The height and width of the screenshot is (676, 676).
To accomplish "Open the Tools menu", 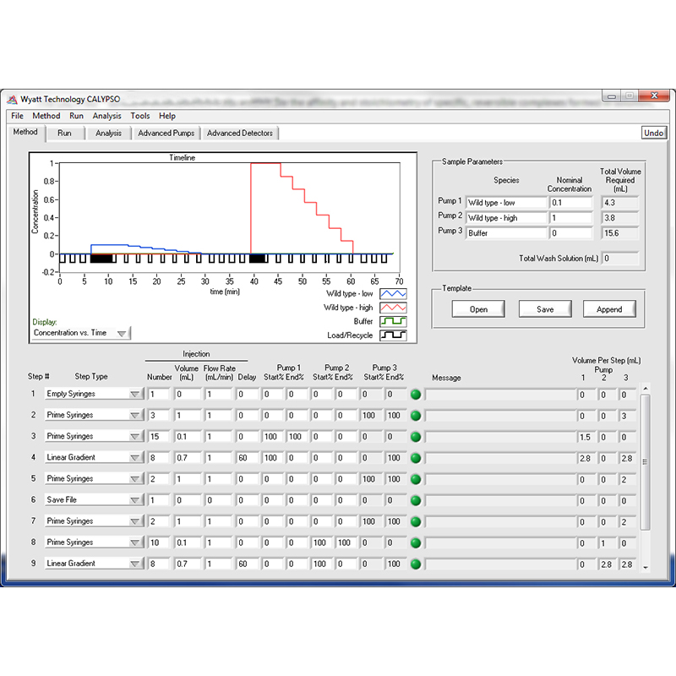I will click(x=140, y=116).
